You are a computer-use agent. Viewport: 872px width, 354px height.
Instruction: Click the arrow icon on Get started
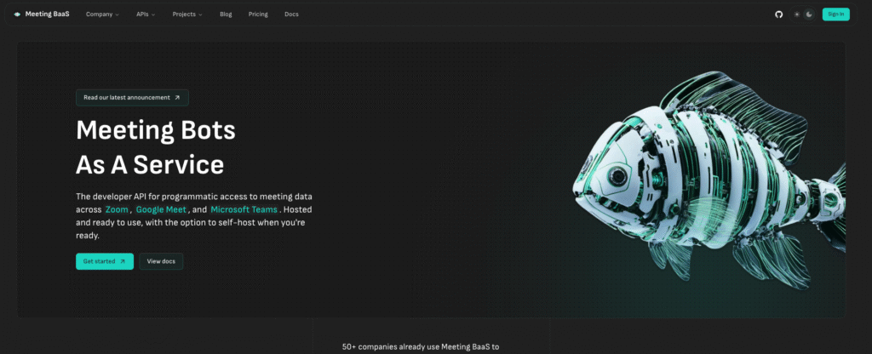(x=123, y=261)
